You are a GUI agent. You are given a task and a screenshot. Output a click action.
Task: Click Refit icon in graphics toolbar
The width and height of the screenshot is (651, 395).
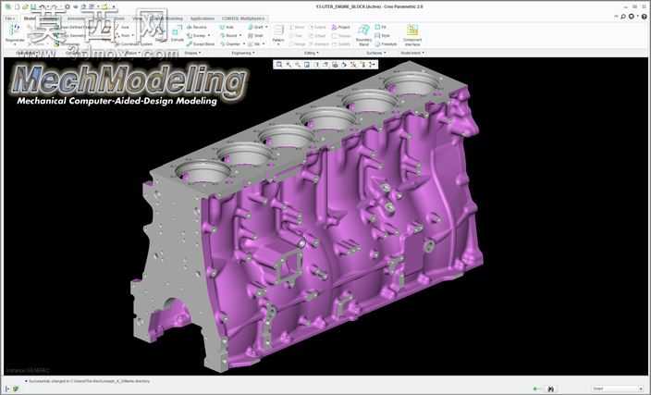(279, 65)
